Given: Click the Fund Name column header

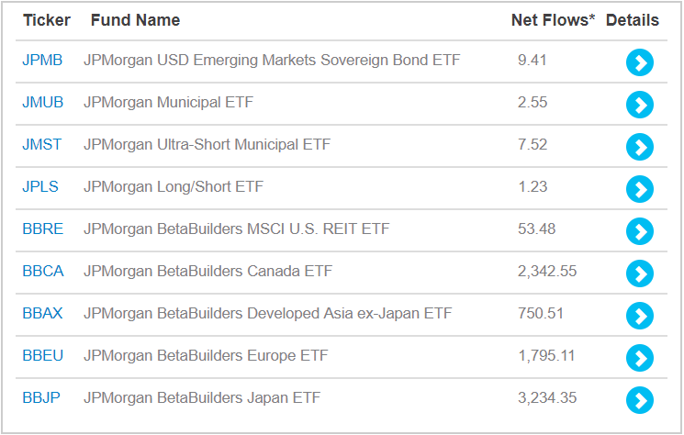Looking at the screenshot, I should click(x=136, y=20).
